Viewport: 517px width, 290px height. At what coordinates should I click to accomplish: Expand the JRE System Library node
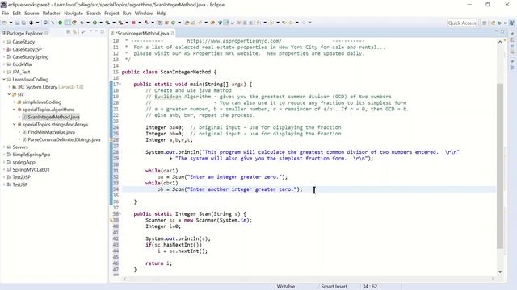[9, 87]
